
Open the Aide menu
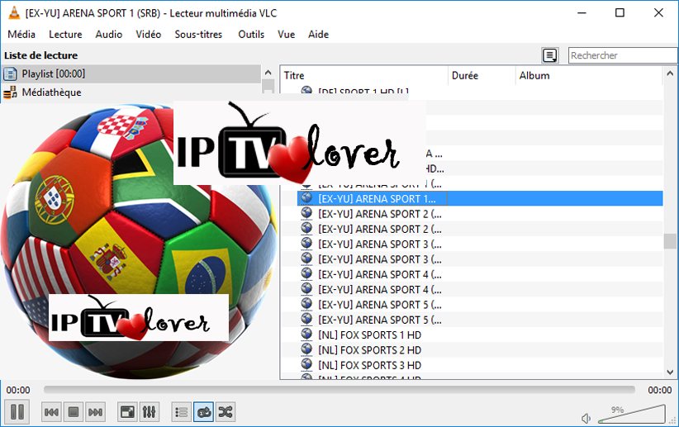click(318, 34)
